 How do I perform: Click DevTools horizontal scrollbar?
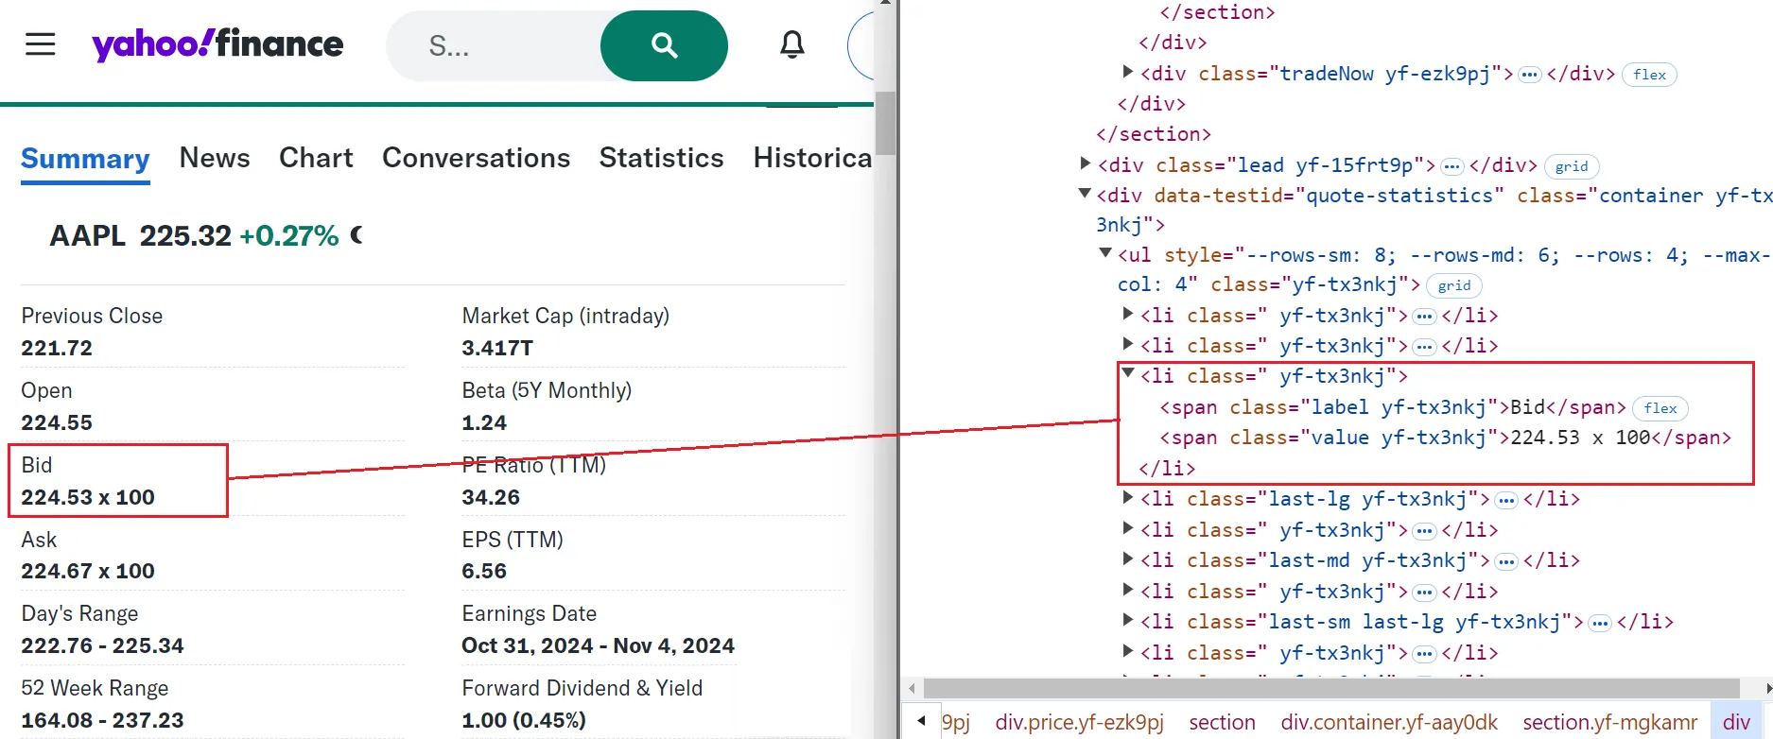tap(1331, 688)
